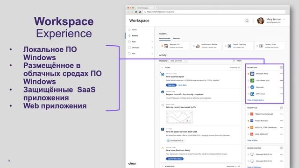Screen dimensions: 299x168
Task: Click Send Back on expense report
Action: point(183,85)
